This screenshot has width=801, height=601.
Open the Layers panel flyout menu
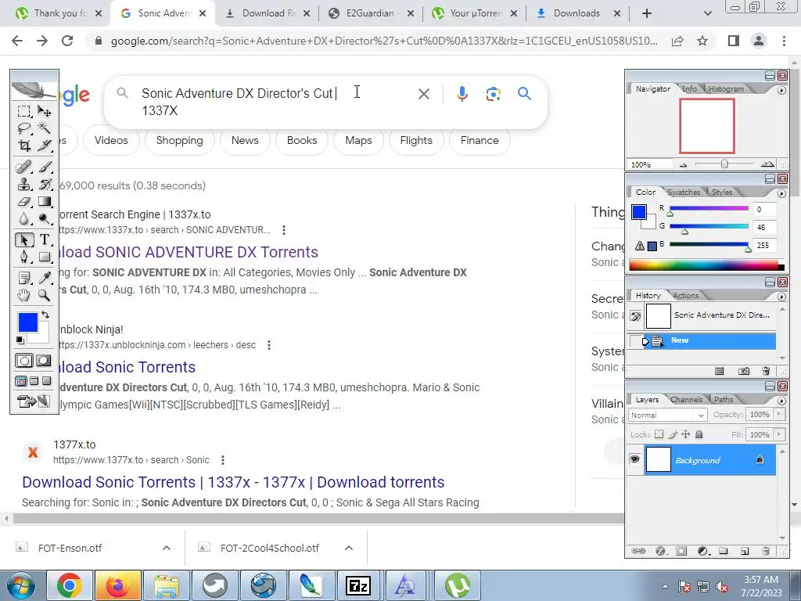[781, 401]
